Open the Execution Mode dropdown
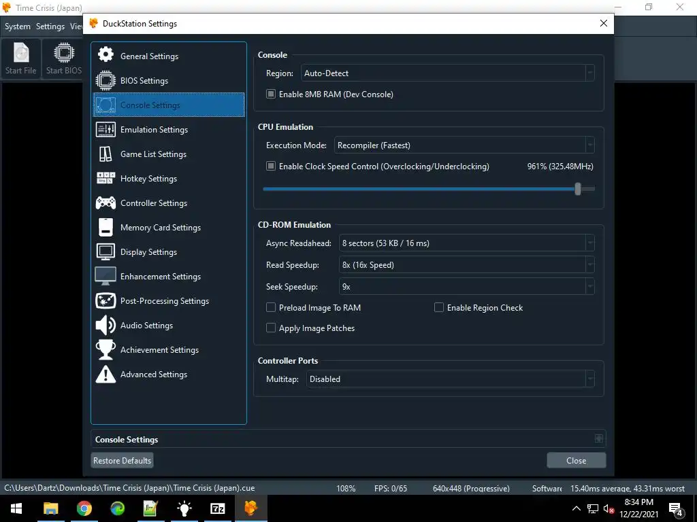 tap(464, 145)
